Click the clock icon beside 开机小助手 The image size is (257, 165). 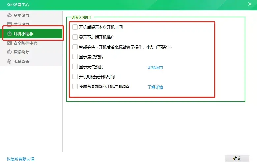(x=9, y=34)
